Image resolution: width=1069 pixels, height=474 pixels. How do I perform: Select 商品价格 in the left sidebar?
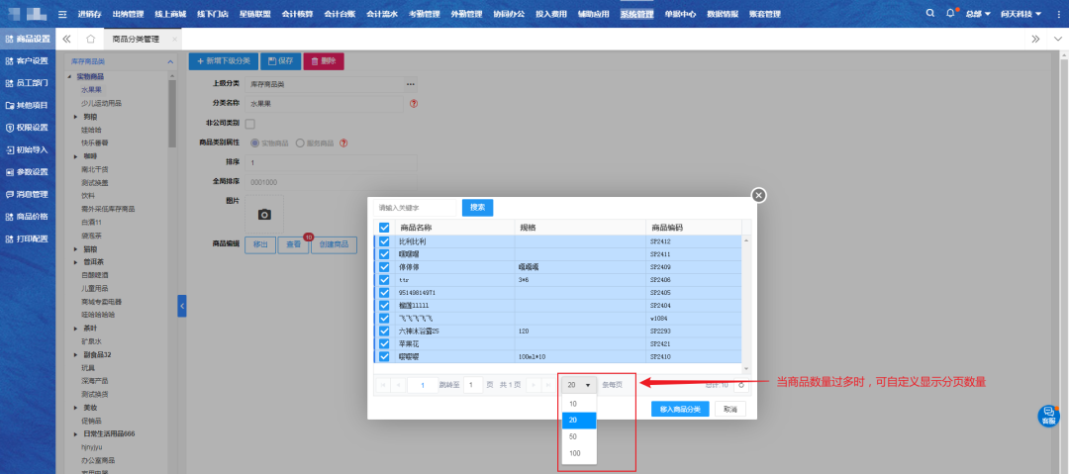tap(28, 216)
